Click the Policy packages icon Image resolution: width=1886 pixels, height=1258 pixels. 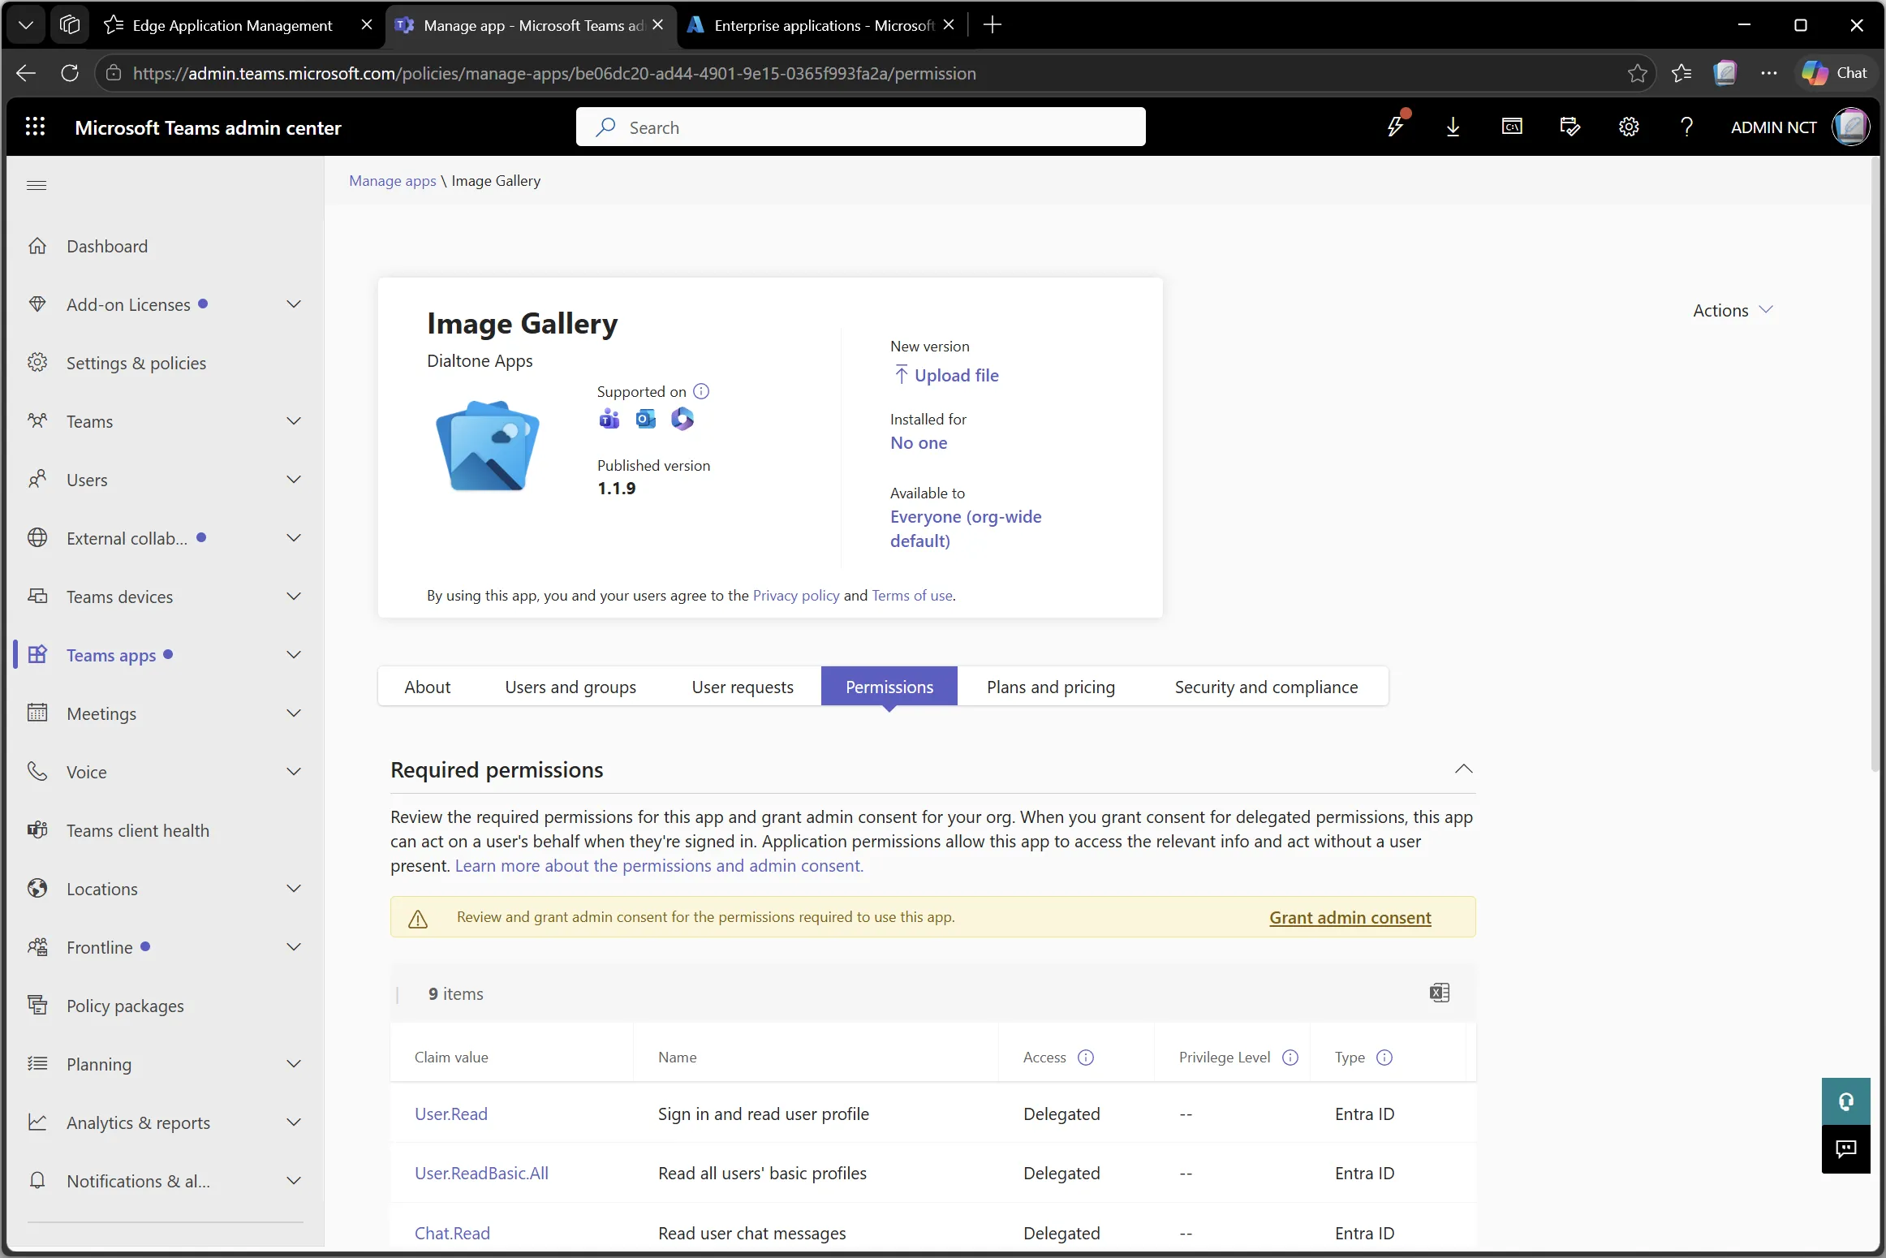pos(37,1005)
